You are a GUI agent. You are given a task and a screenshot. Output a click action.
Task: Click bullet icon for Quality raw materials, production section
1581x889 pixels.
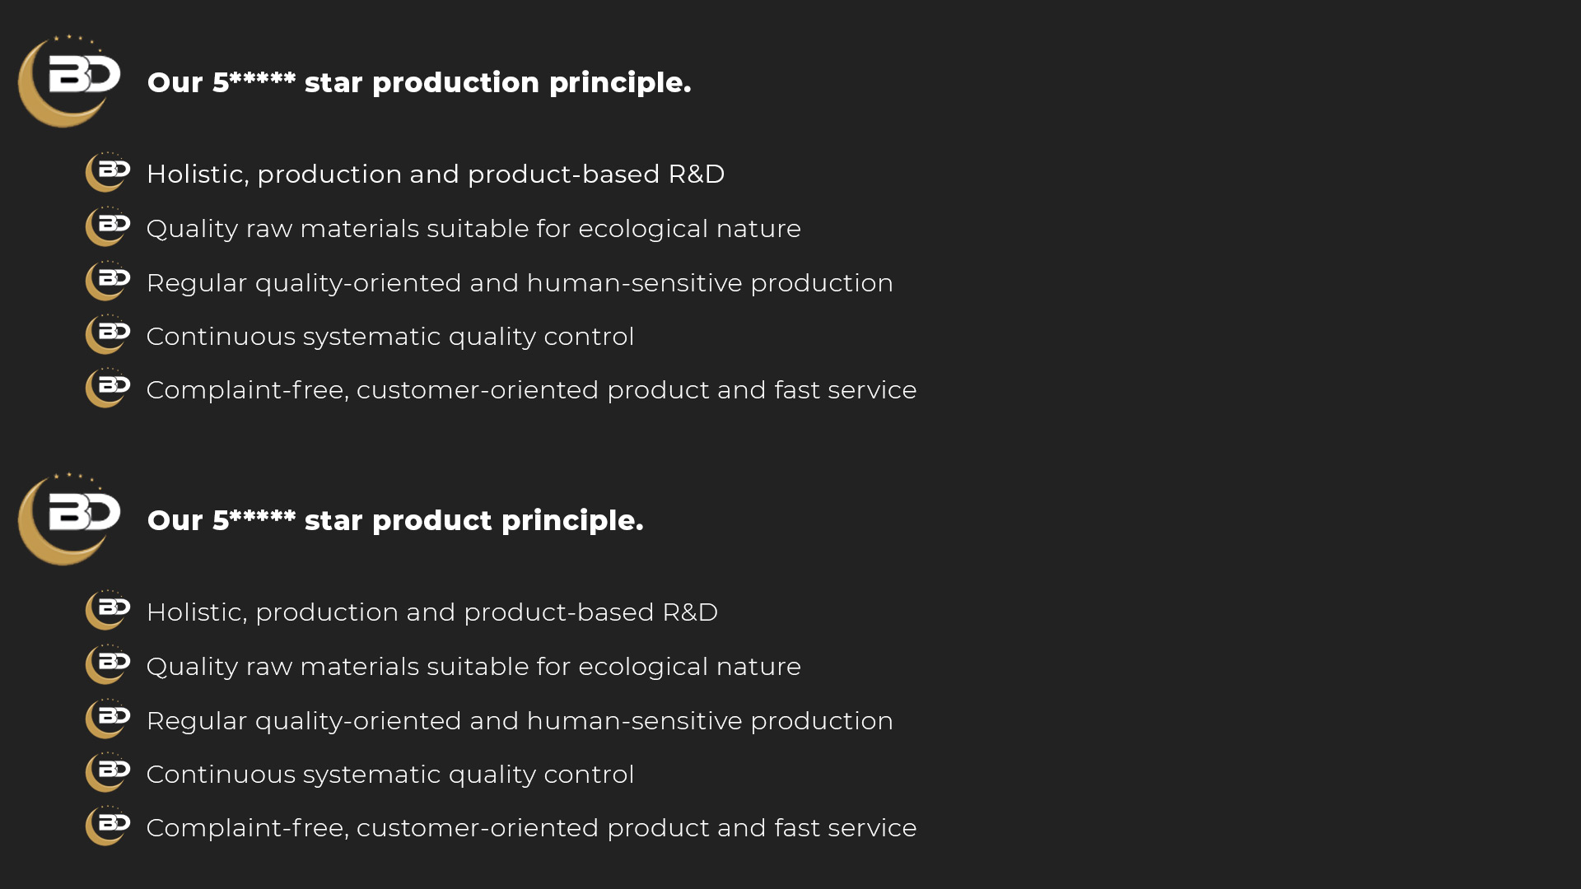(108, 226)
